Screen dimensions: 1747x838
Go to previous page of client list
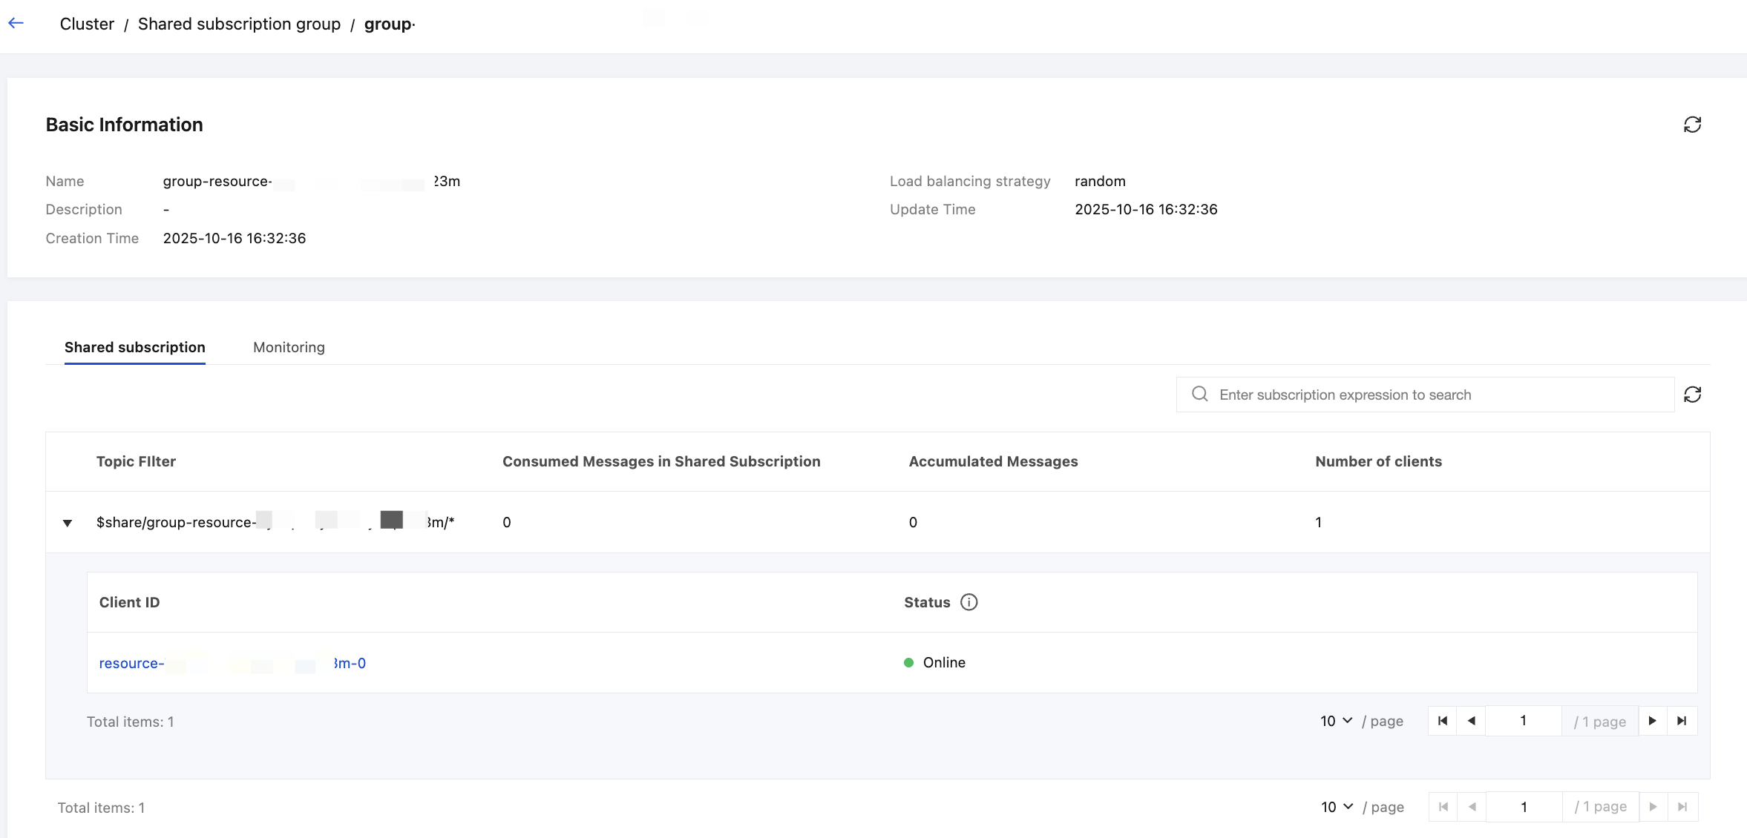pyautogui.click(x=1471, y=721)
